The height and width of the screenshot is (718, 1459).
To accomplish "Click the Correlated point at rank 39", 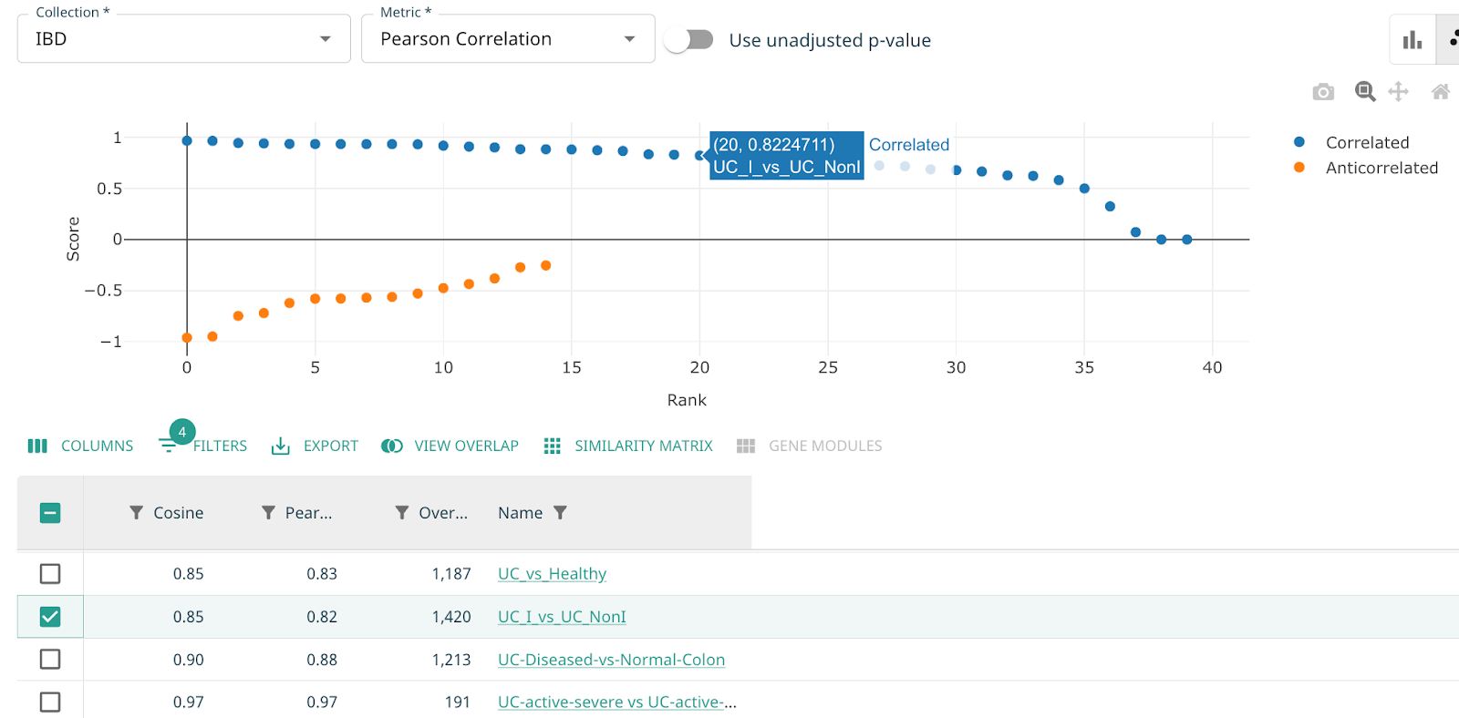I will (x=1187, y=240).
